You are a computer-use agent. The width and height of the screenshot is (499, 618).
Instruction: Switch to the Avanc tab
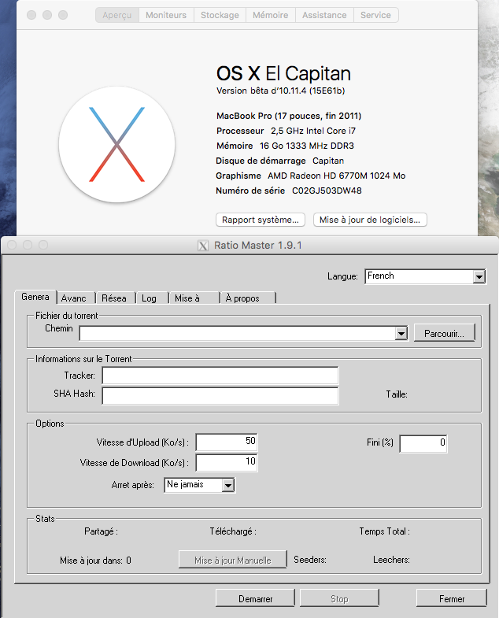pyautogui.click(x=76, y=298)
